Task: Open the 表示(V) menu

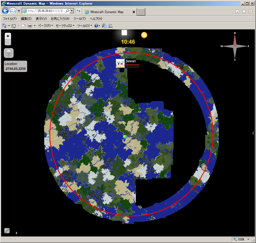Action: click(x=41, y=19)
